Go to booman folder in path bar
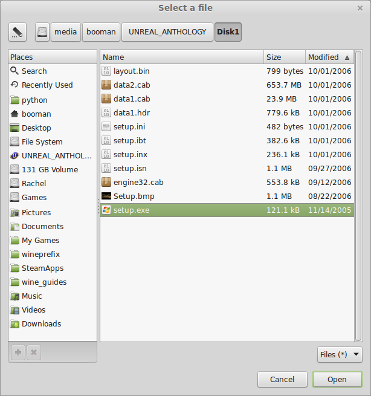371x396 pixels. (x=101, y=32)
